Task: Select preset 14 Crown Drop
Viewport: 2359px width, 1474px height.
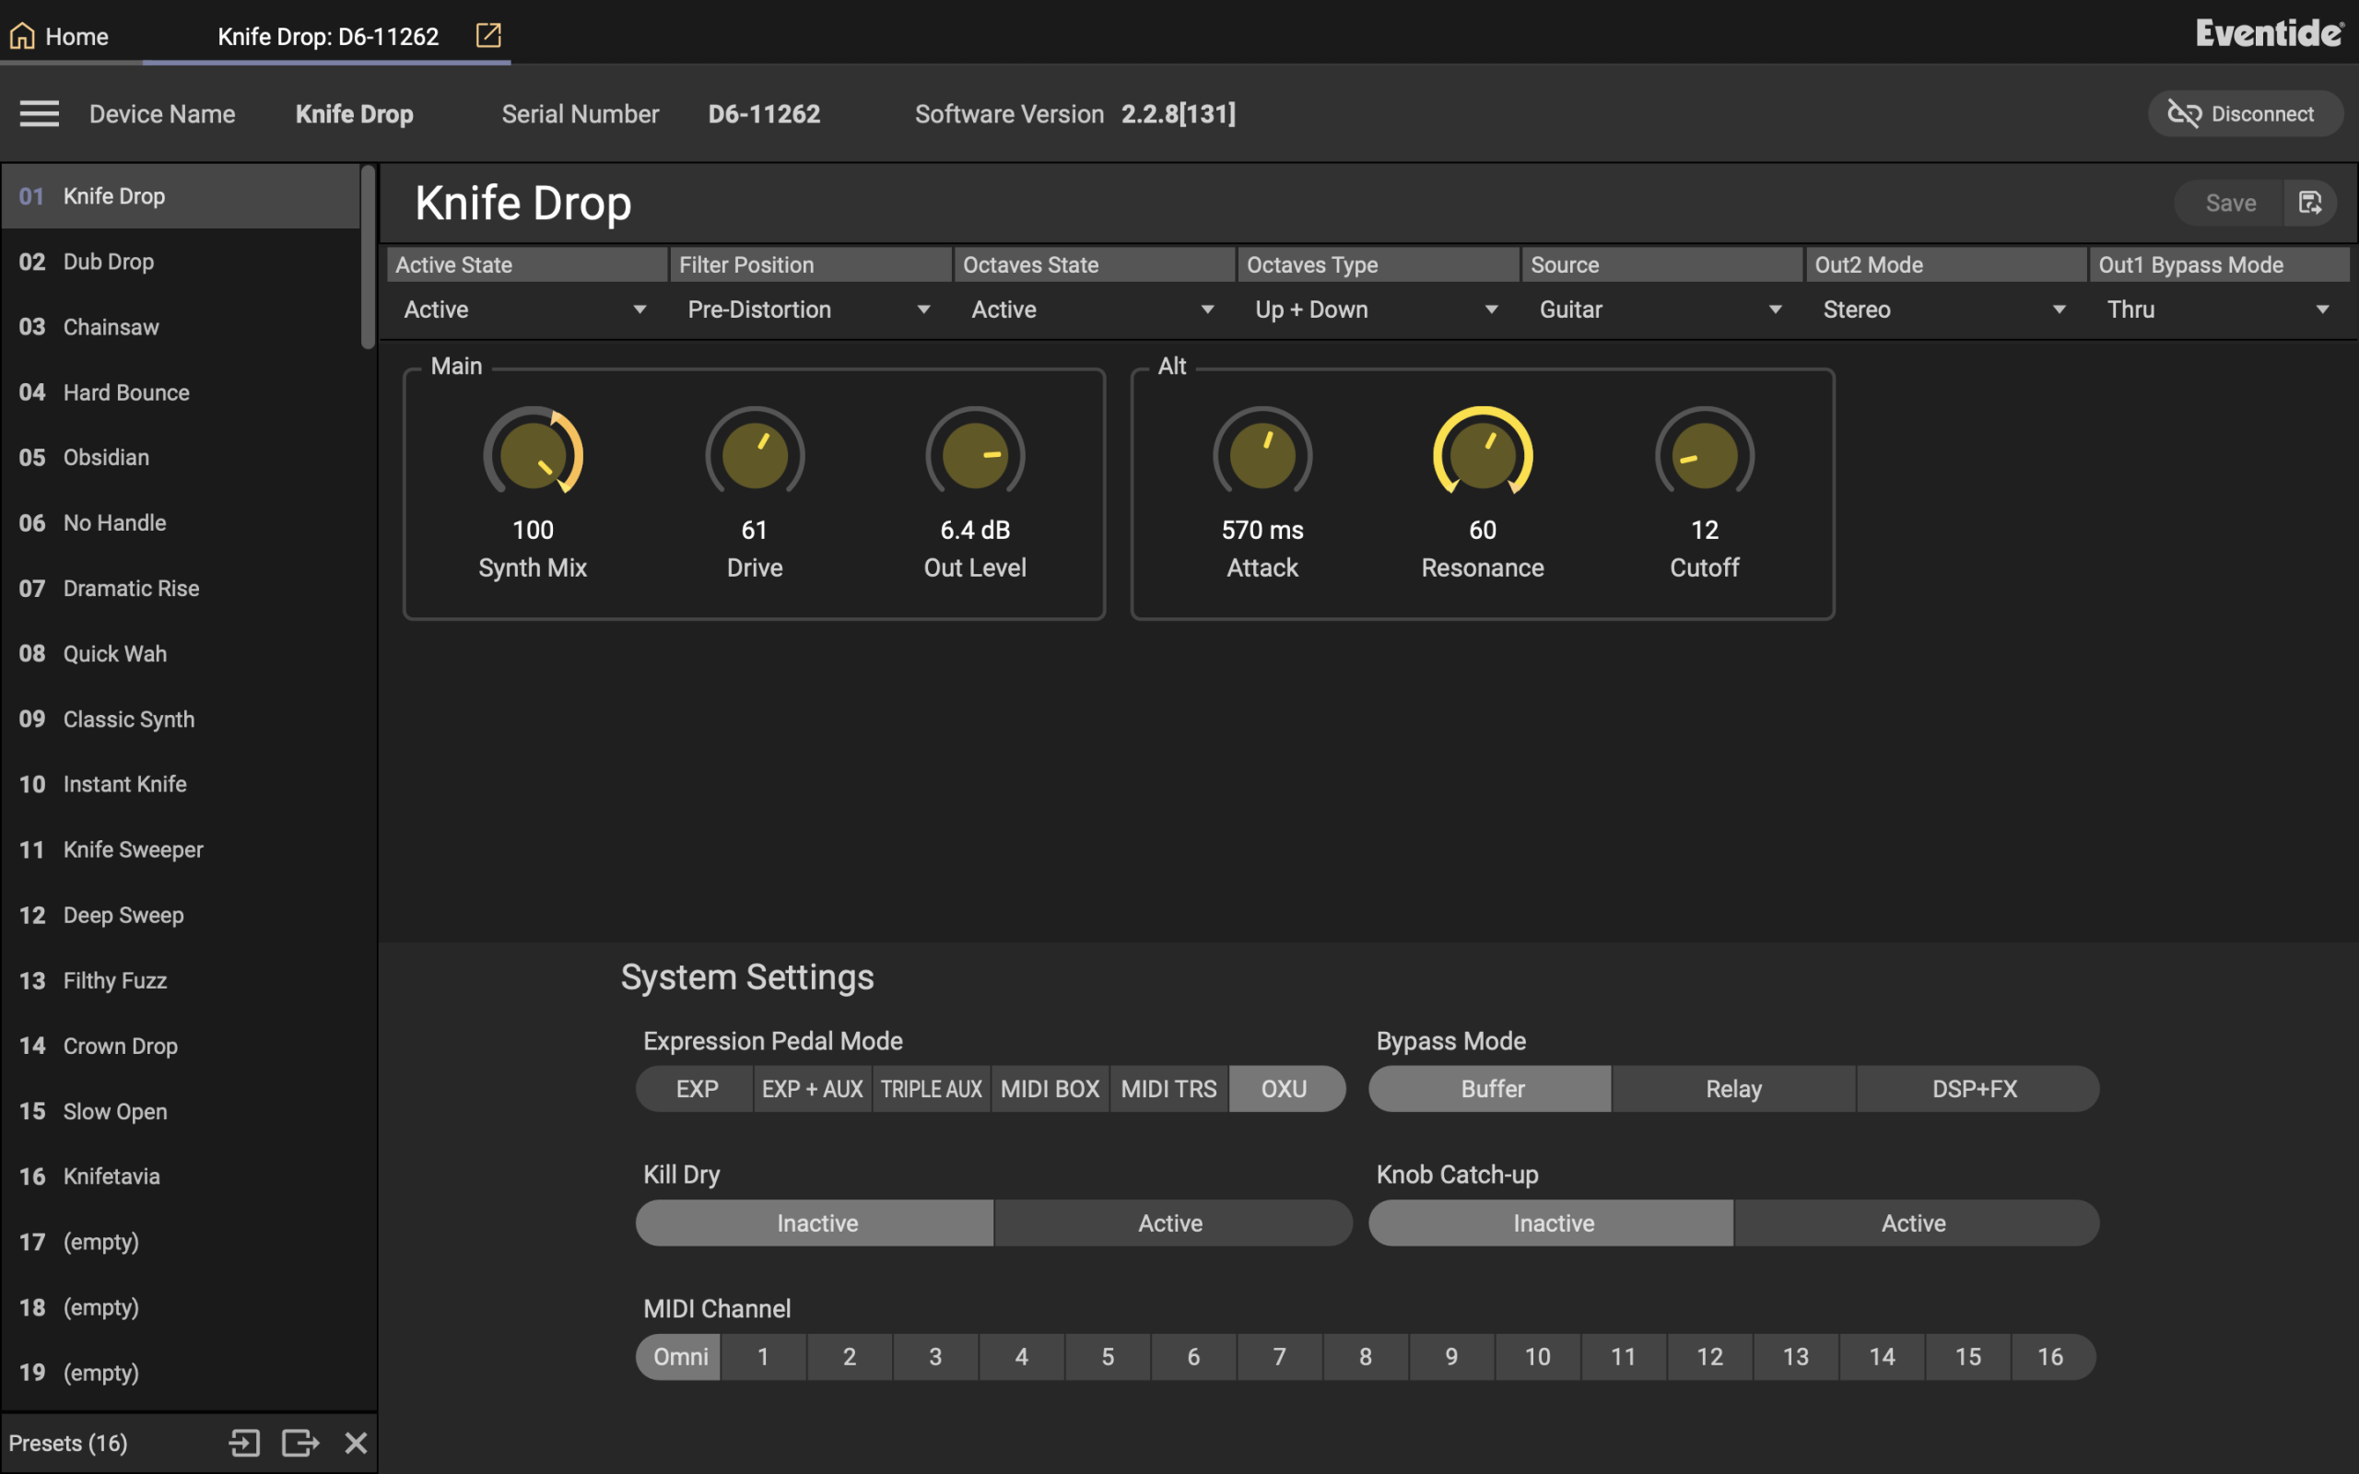Action: pos(181,1045)
